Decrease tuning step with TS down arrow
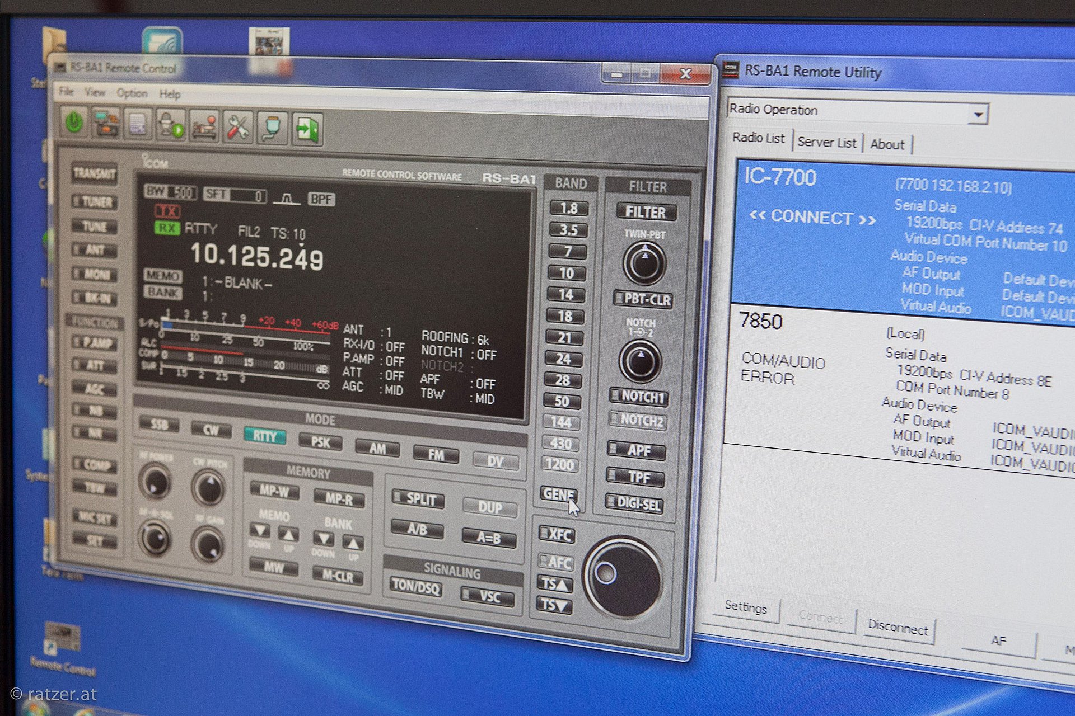The width and height of the screenshot is (1075, 716). tap(554, 605)
